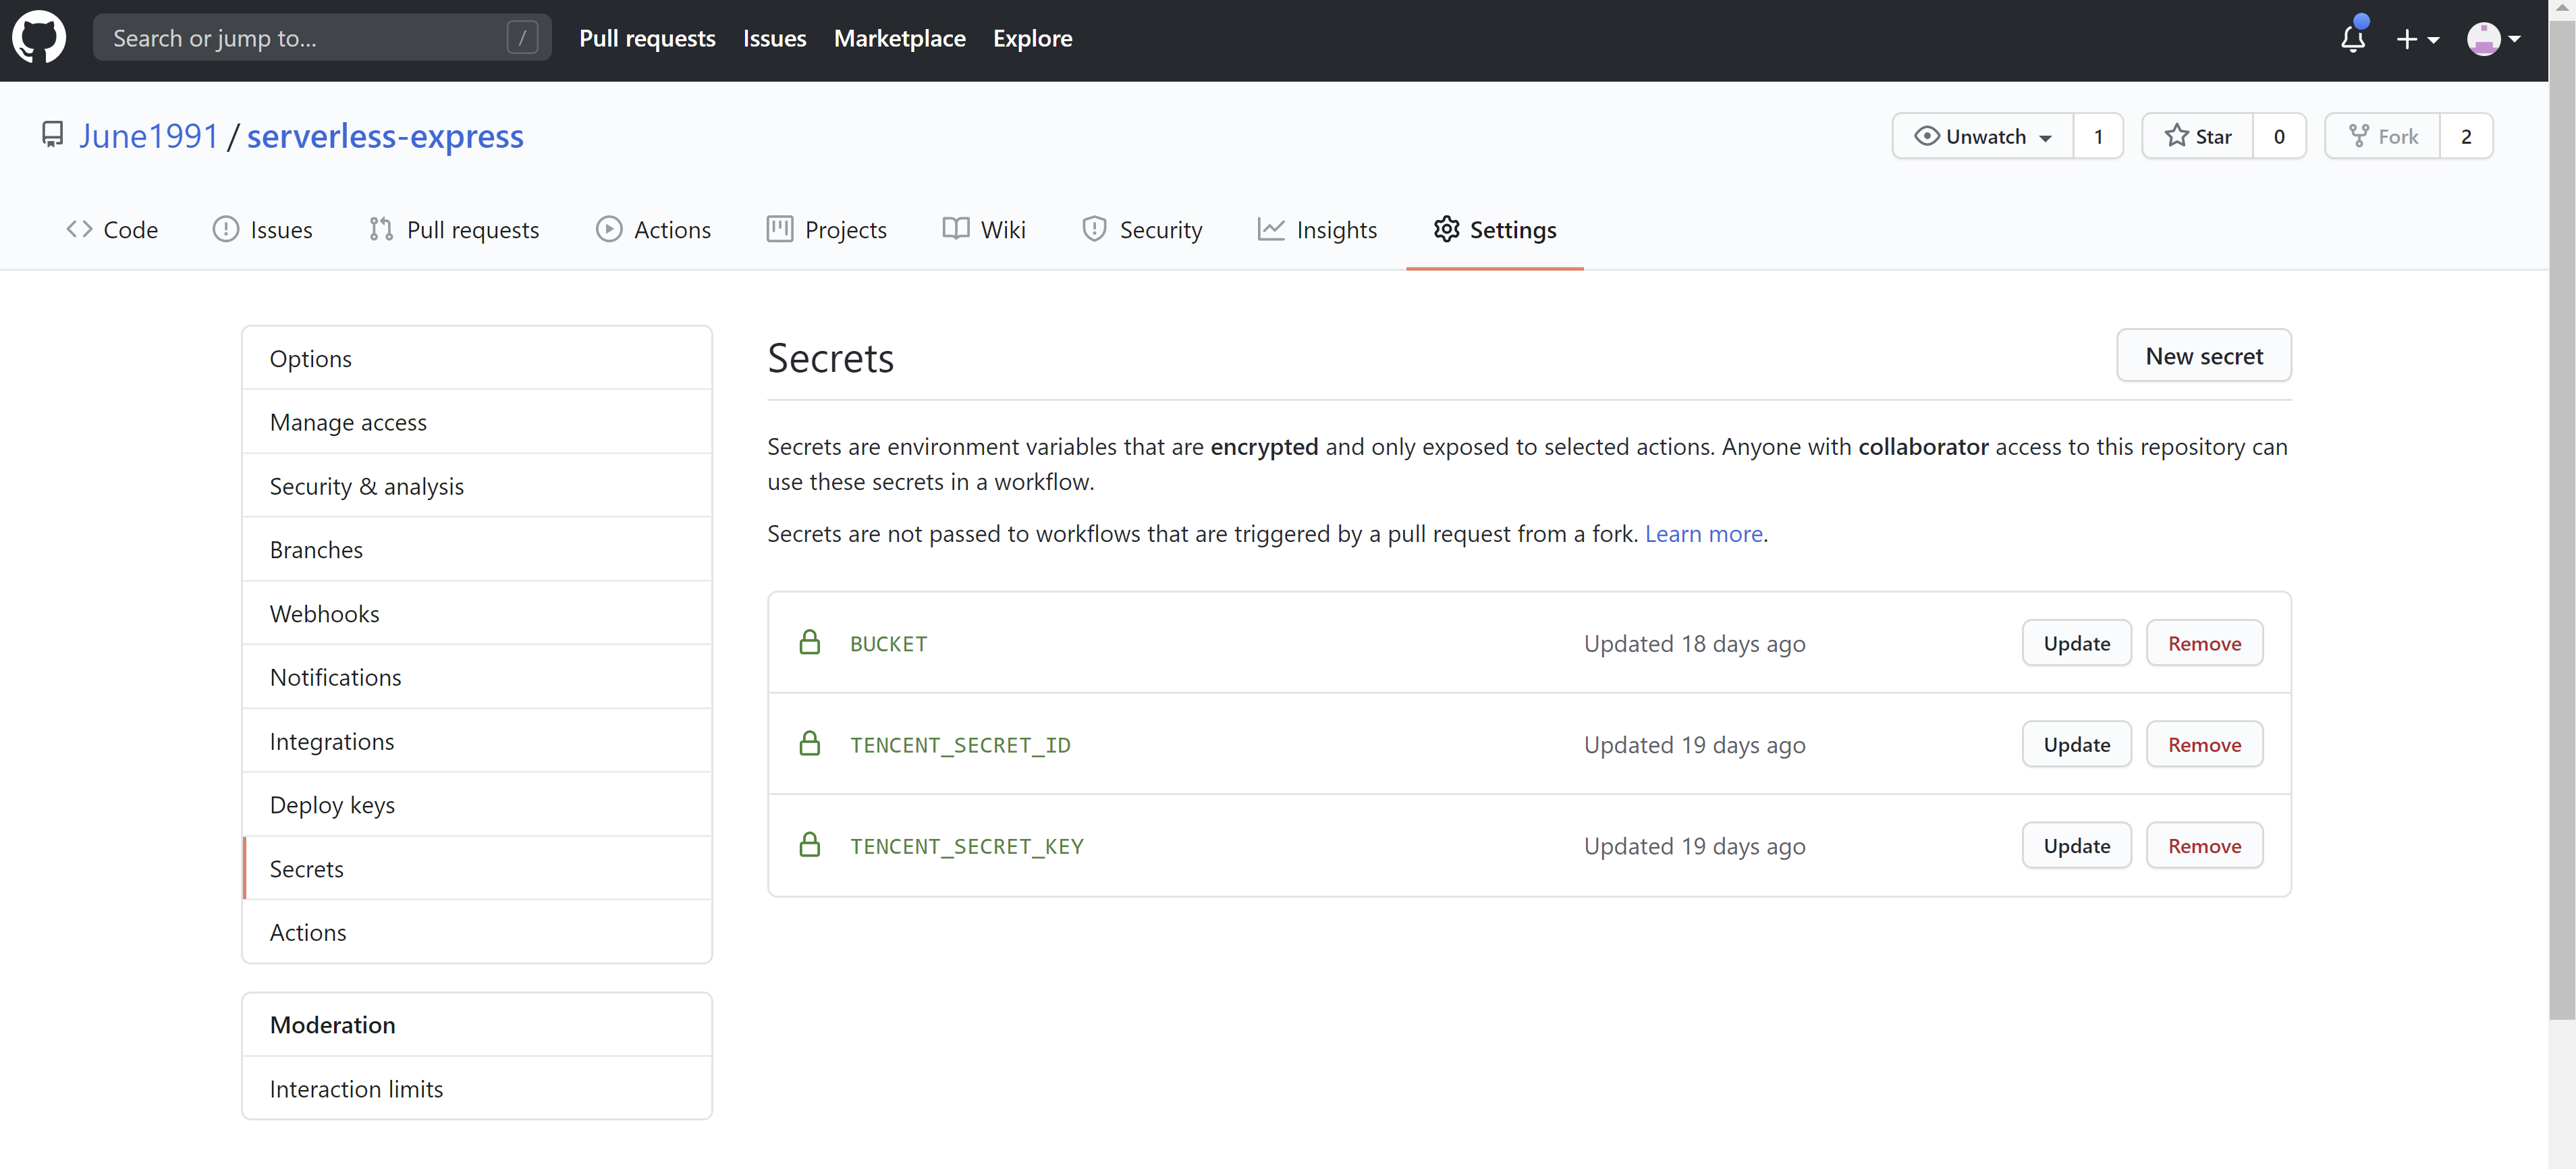Open Security & analysis settings
The image size is (2576, 1169).
477,486
